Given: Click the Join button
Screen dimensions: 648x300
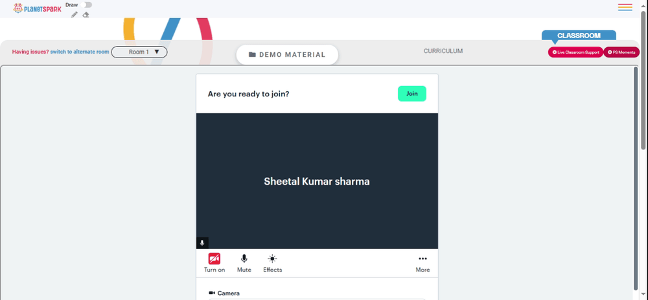Looking at the screenshot, I should tap(412, 94).
